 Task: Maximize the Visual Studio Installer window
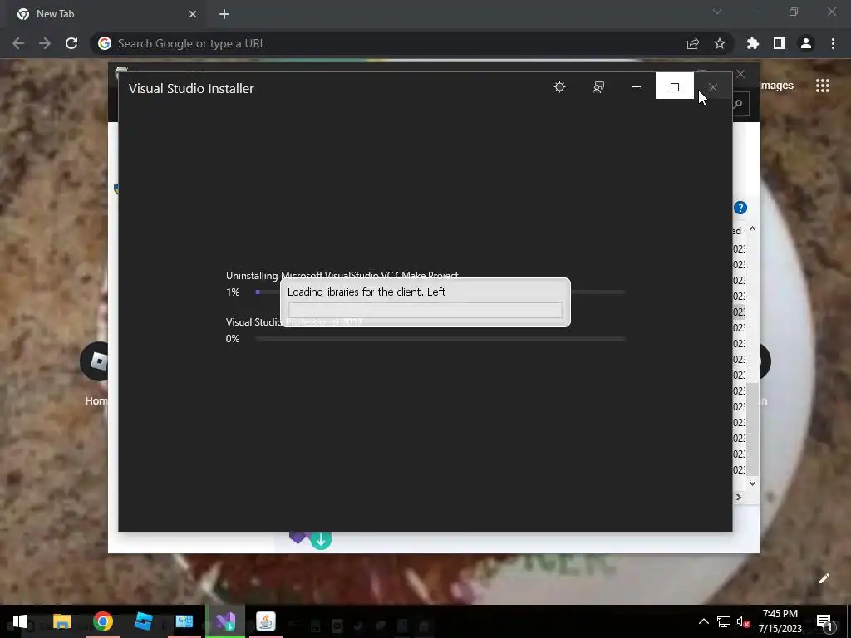(675, 86)
